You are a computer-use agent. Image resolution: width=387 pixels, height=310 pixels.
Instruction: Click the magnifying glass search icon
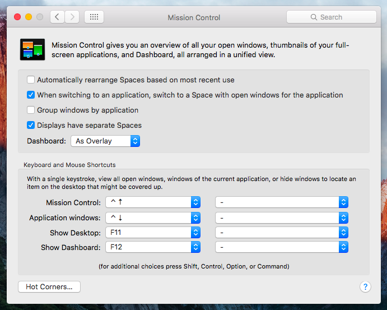click(314, 17)
